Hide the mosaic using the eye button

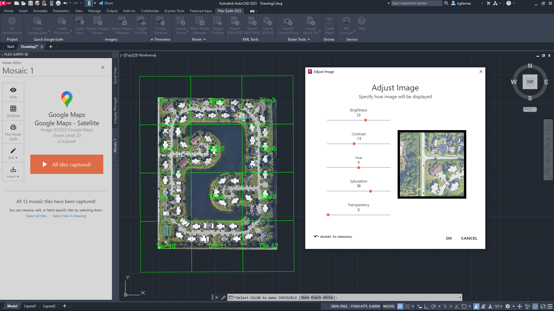point(13,93)
